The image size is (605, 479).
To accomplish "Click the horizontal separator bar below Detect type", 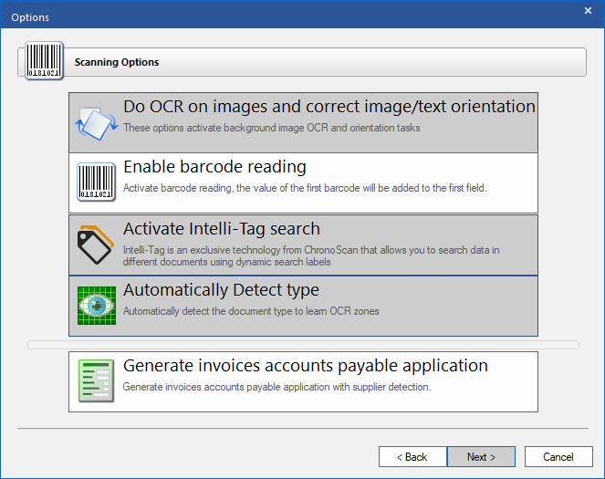I will (x=303, y=345).
